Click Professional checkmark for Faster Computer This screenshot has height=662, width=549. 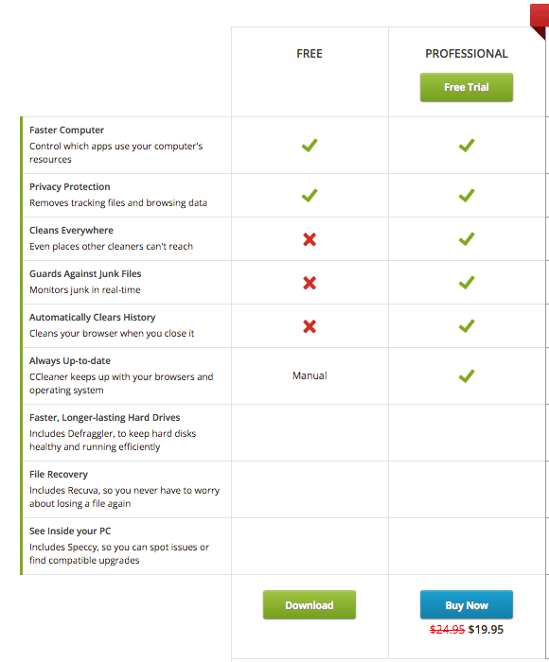pyautogui.click(x=467, y=146)
